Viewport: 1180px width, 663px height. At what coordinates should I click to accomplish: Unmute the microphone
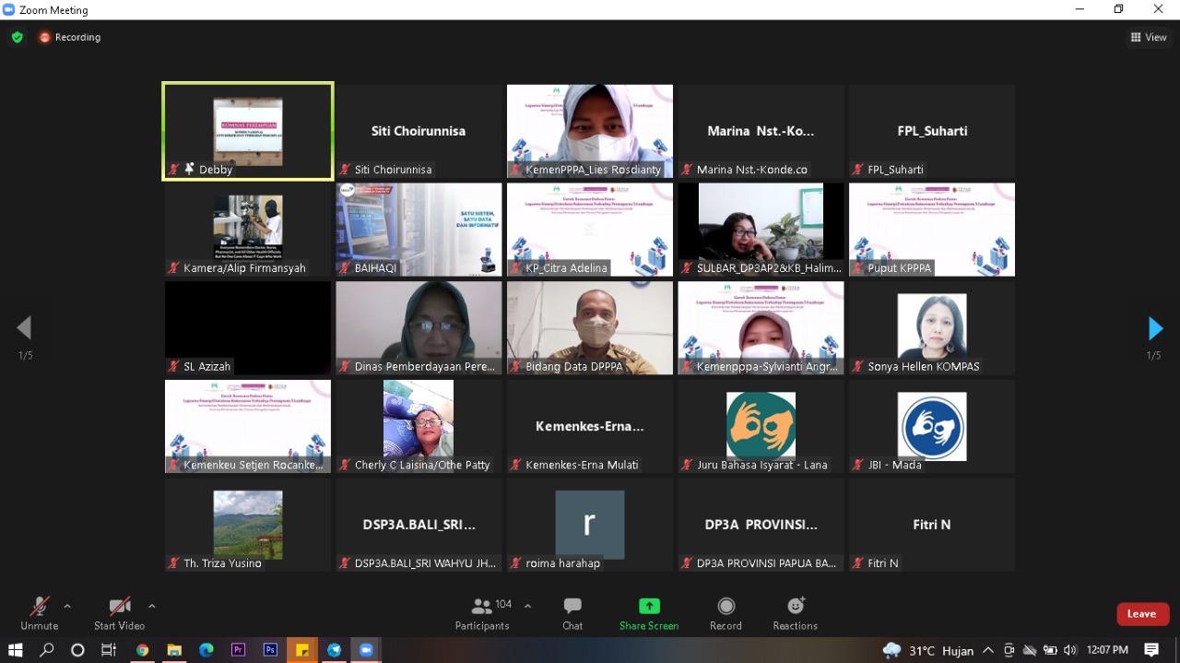coord(39,613)
